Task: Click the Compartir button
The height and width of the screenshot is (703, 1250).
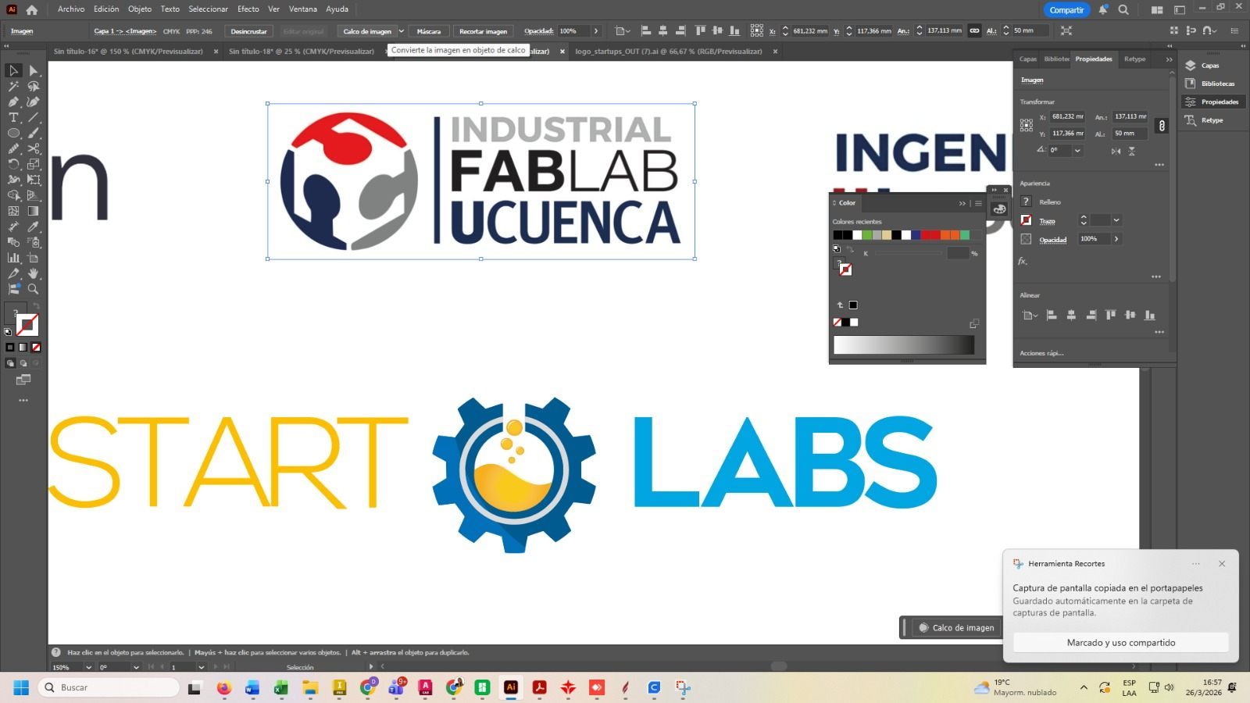Action: point(1066,10)
